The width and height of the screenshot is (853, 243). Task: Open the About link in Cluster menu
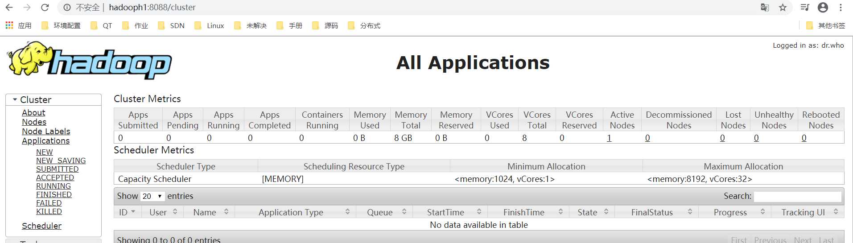click(33, 113)
